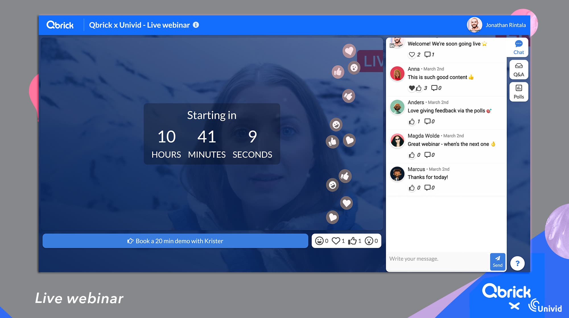React with thumbs up below video

coord(352,241)
